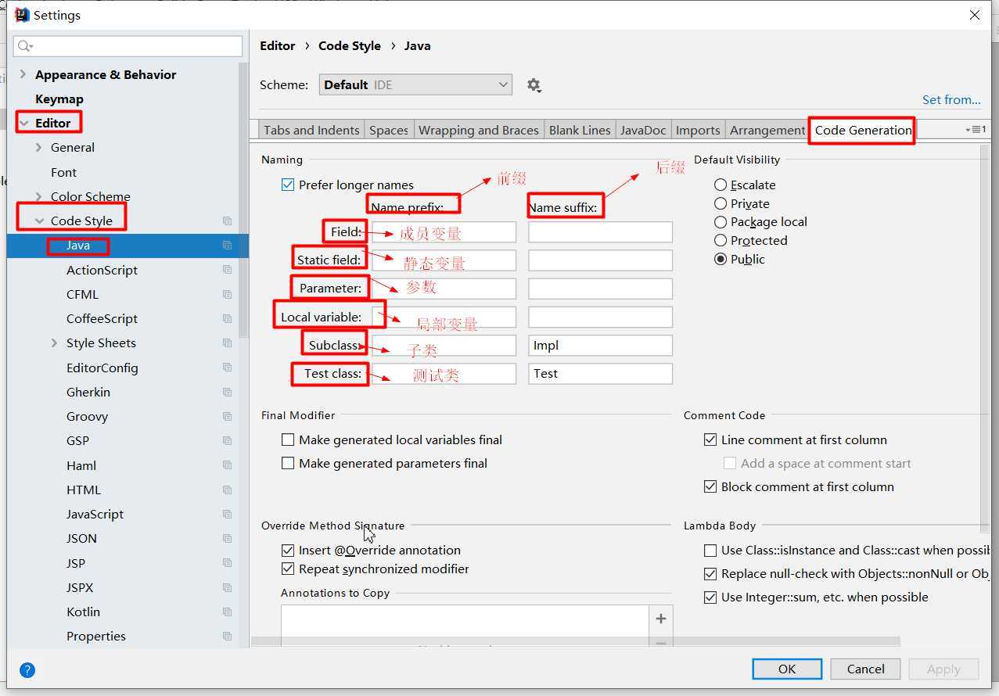The image size is (999, 696).
Task: Show hidden tabs via the overflow arrow
Action: [x=976, y=130]
